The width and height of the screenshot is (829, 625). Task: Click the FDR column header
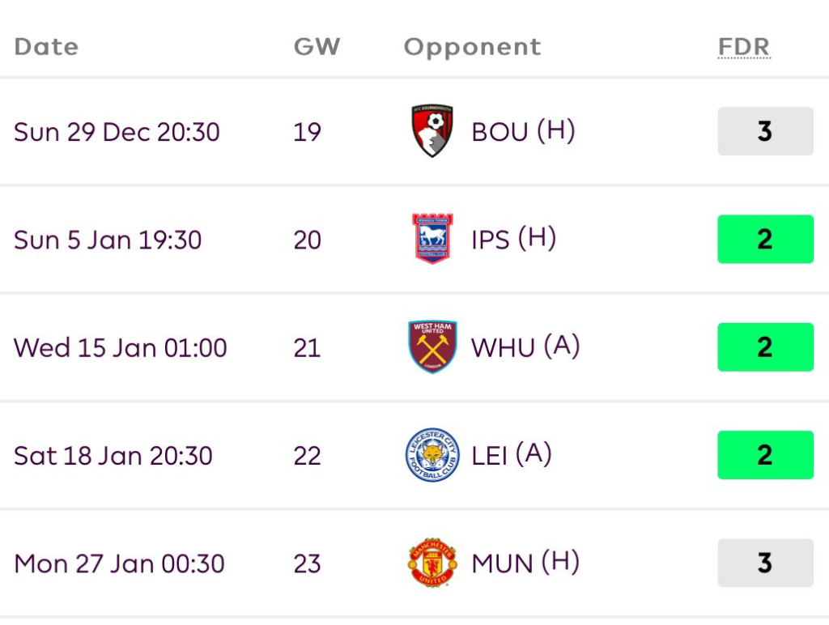click(x=743, y=47)
